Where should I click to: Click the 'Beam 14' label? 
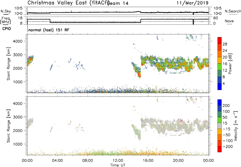point(118,3)
